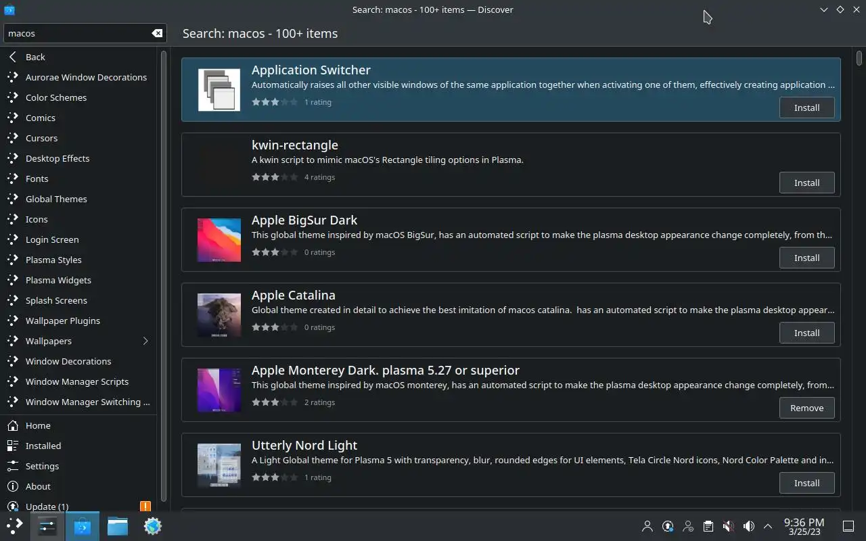Viewport: 866px width, 541px height.
Task: Install kwin-rectangle script
Action: tap(806, 183)
